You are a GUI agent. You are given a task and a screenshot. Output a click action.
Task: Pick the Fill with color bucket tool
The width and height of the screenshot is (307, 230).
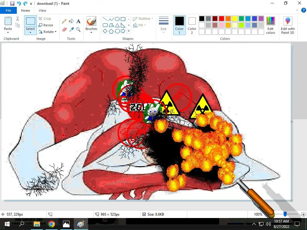71,21
